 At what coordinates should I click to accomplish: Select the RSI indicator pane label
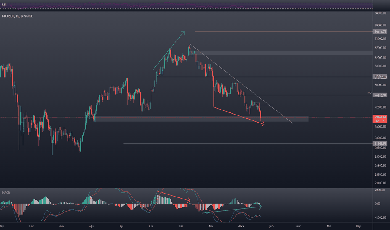click(4, 6)
